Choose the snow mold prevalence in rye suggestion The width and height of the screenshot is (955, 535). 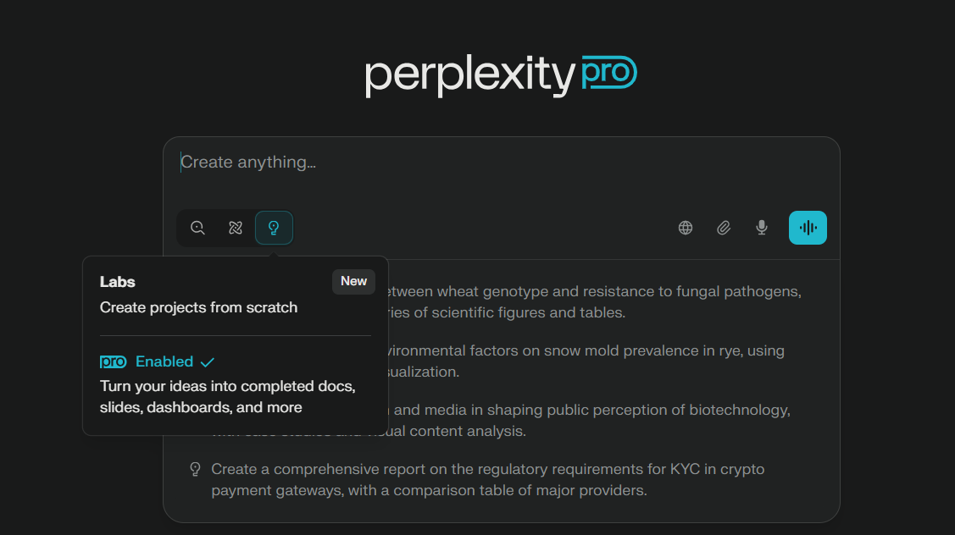click(585, 361)
